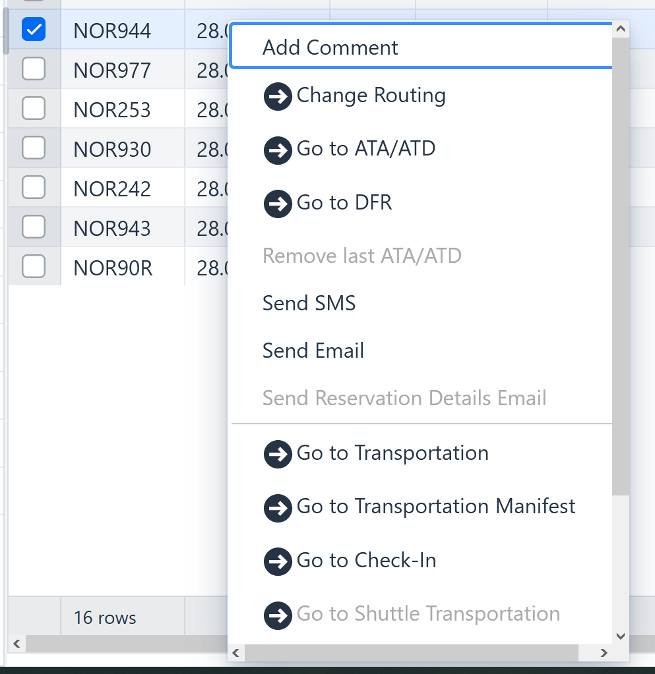Click arrow icon beside Change Routing
This screenshot has height=674, width=655.
(x=278, y=97)
